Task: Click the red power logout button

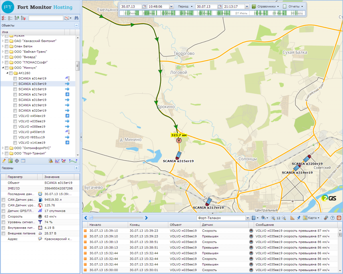Action: (339, 218)
